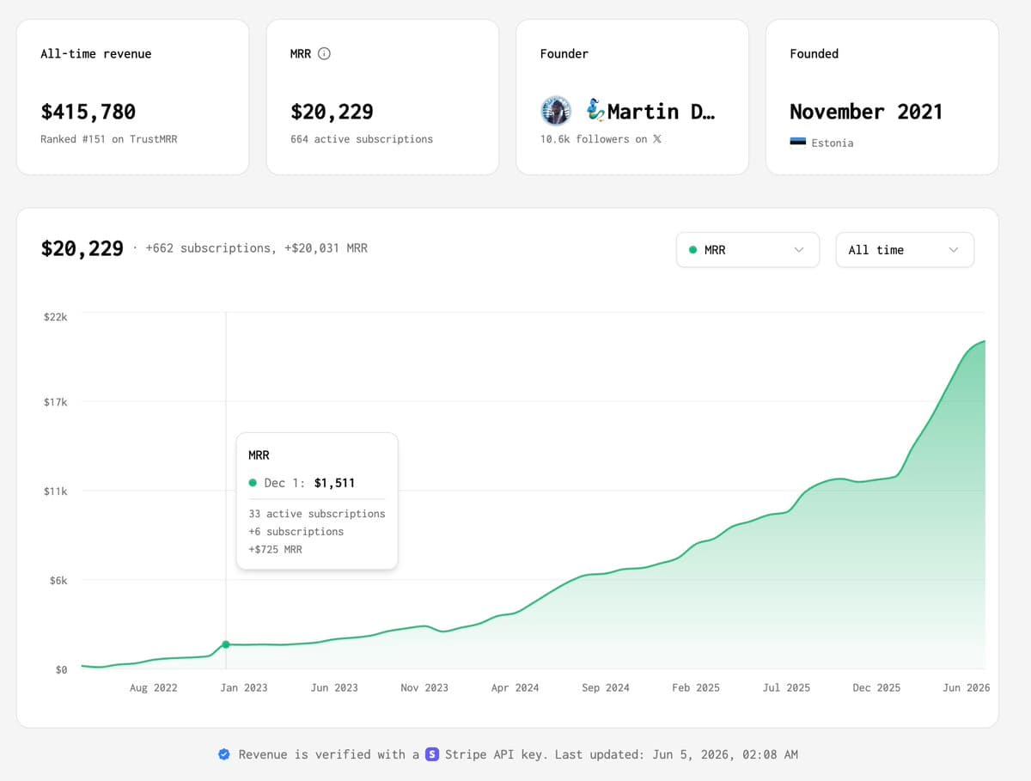The image size is (1031, 781).
Task: Click the genie emoji before Martin
Action: pyautogui.click(x=595, y=111)
